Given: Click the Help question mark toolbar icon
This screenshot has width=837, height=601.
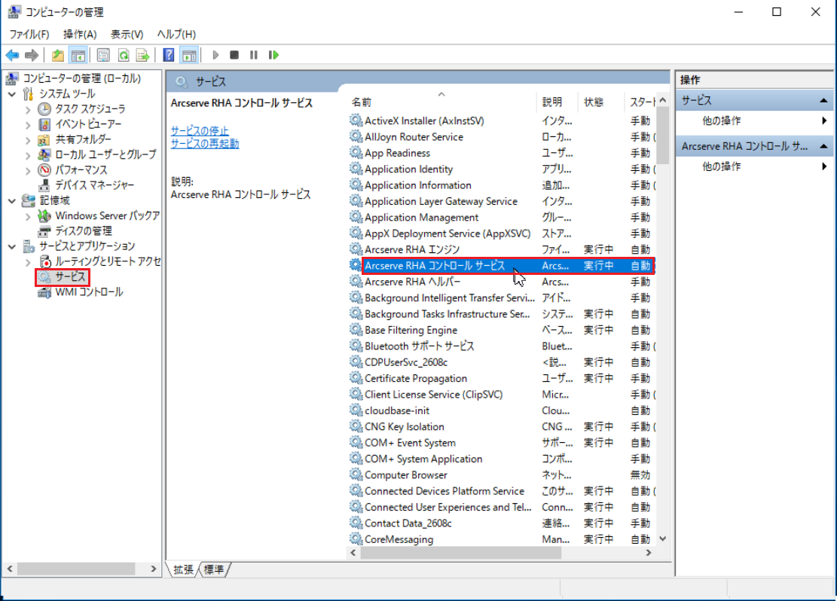Looking at the screenshot, I should (169, 55).
